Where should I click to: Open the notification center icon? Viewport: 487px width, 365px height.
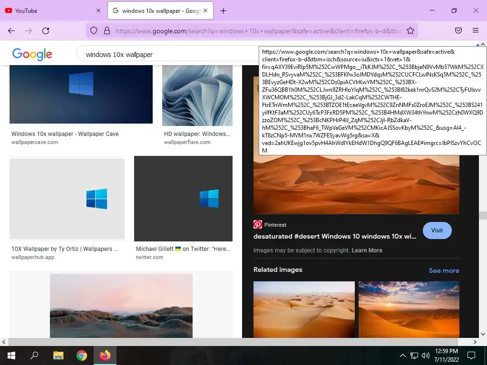[471, 355]
